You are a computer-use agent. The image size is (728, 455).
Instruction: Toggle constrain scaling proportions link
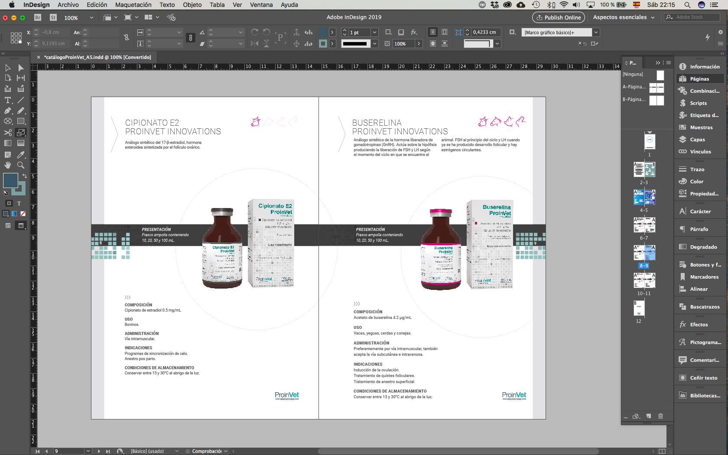(190, 38)
